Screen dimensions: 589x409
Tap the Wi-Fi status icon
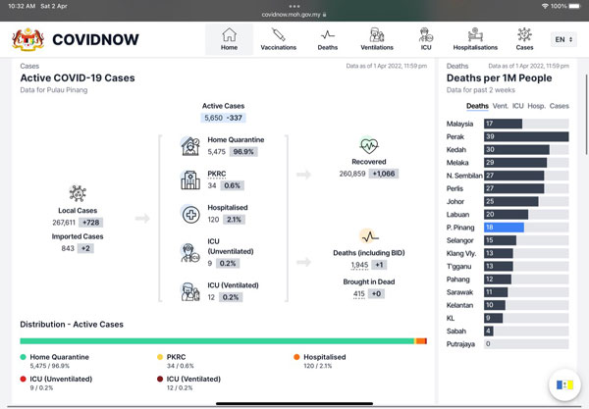click(x=545, y=7)
